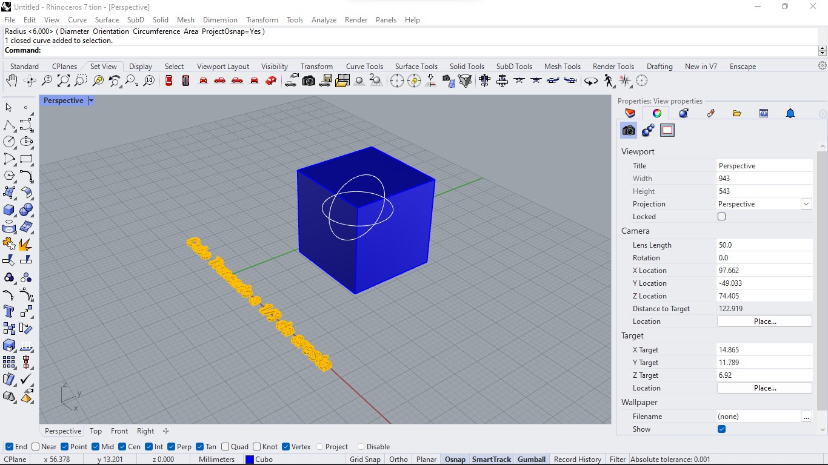Open the File menu
Image resolution: width=828 pixels, height=465 pixels.
point(10,20)
